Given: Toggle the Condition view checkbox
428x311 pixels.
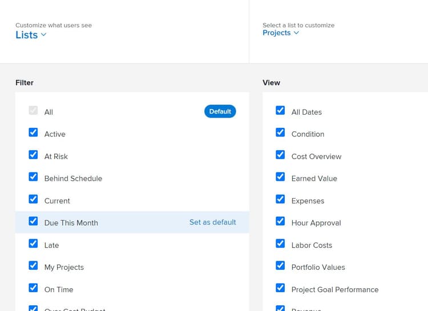Looking at the screenshot, I should tap(280, 132).
